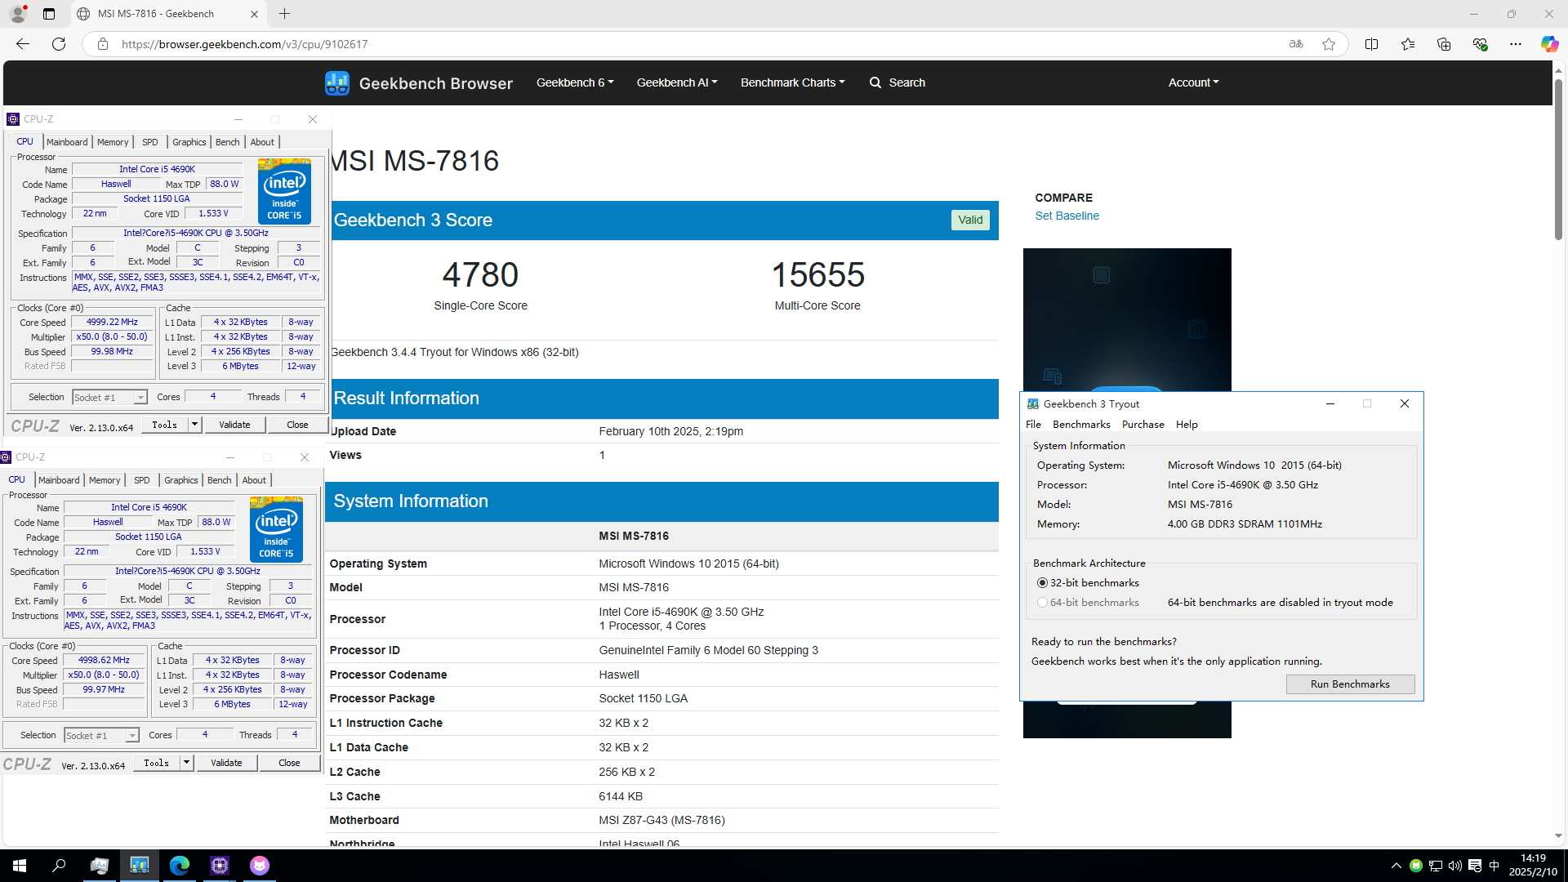Open a new browser tab

284,14
